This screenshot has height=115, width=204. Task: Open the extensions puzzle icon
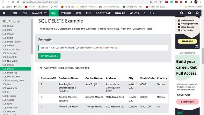point(186,2)
